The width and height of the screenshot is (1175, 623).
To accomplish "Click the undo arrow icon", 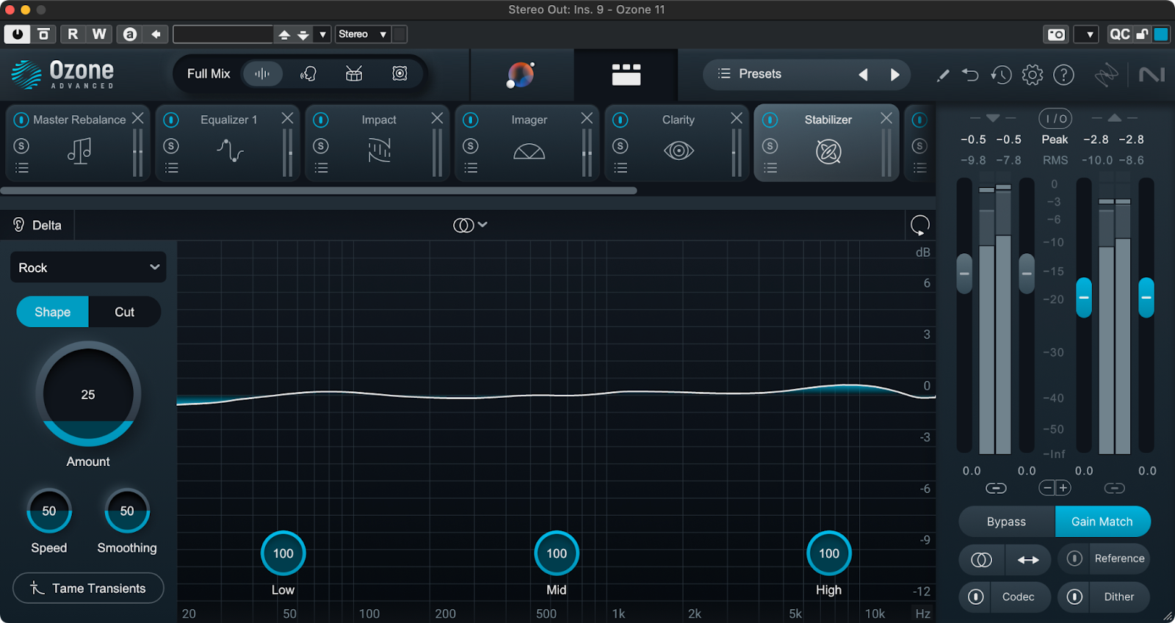I will pos(970,74).
